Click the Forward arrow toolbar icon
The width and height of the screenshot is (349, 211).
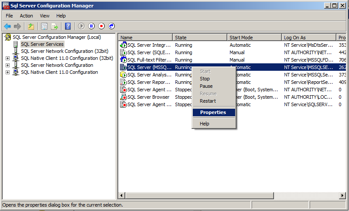click(17, 26)
